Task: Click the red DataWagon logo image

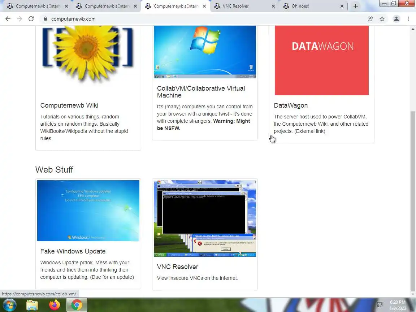Action: tap(321, 61)
